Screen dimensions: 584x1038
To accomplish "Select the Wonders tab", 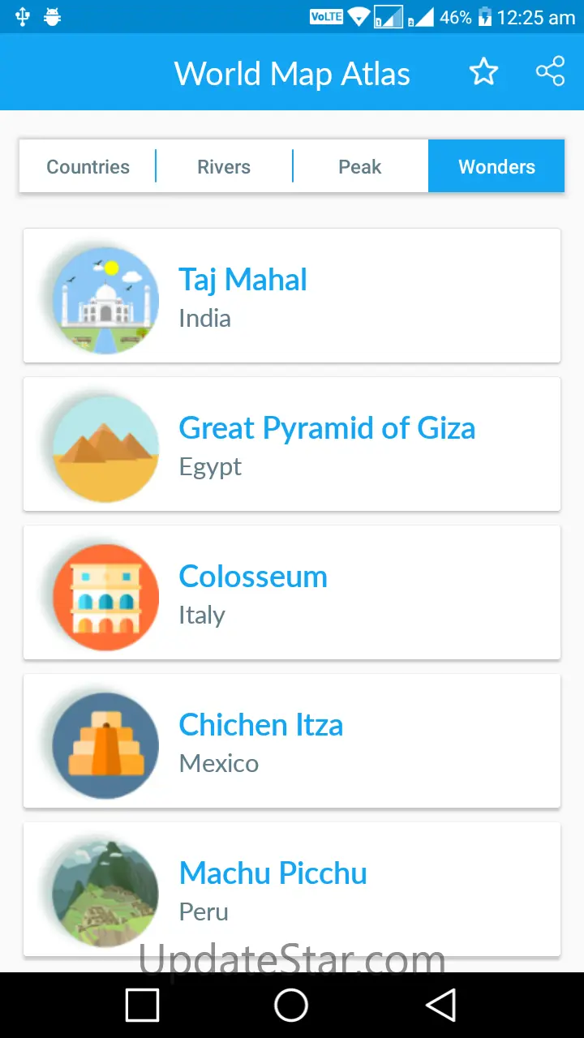I will 496,167.
